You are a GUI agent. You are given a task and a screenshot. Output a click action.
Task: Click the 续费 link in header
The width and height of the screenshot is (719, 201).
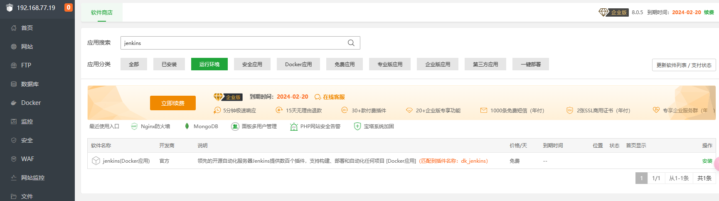click(x=709, y=12)
